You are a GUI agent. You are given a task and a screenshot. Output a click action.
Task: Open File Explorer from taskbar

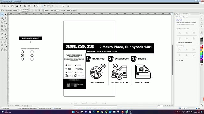[x=98, y=112]
